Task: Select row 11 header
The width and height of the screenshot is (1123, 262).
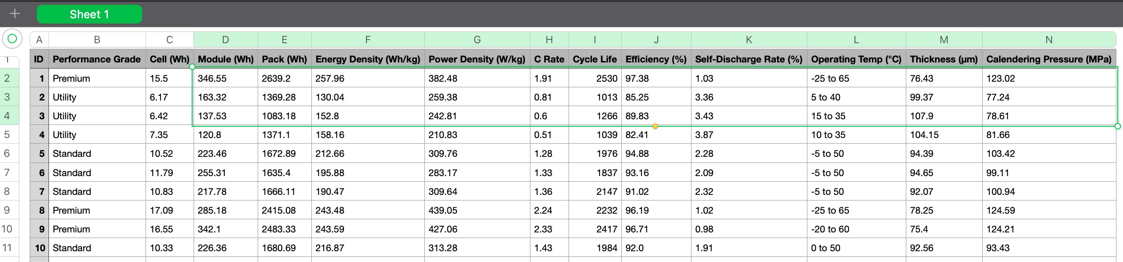Action: (x=9, y=247)
